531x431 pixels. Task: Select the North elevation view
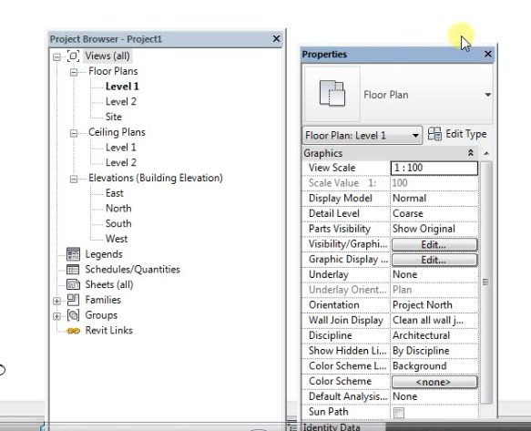coord(118,208)
